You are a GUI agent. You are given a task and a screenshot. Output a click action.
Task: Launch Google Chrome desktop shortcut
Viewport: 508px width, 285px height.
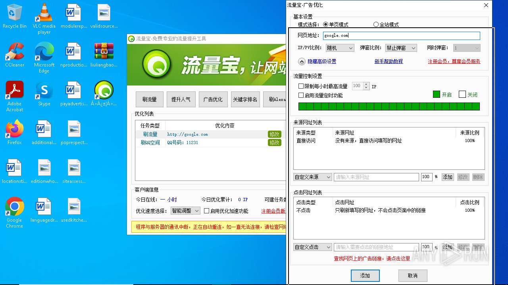pos(14,213)
